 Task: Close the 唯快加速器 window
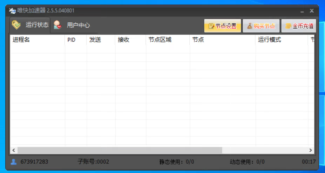pyautogui.click(x=312, y=11)
